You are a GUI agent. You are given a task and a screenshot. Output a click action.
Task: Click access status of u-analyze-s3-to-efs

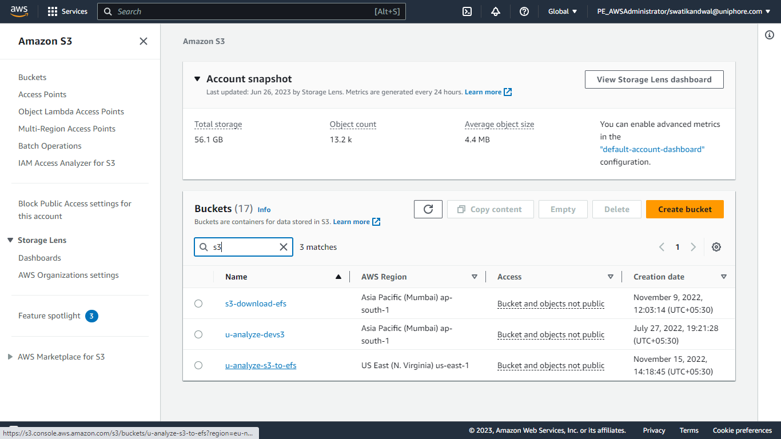551,365
